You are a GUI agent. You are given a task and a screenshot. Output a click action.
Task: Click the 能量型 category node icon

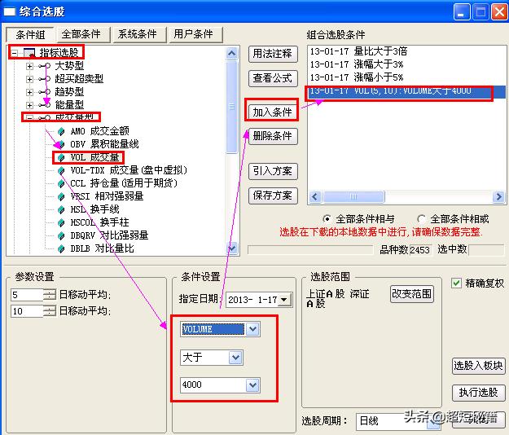pos(45,105)
